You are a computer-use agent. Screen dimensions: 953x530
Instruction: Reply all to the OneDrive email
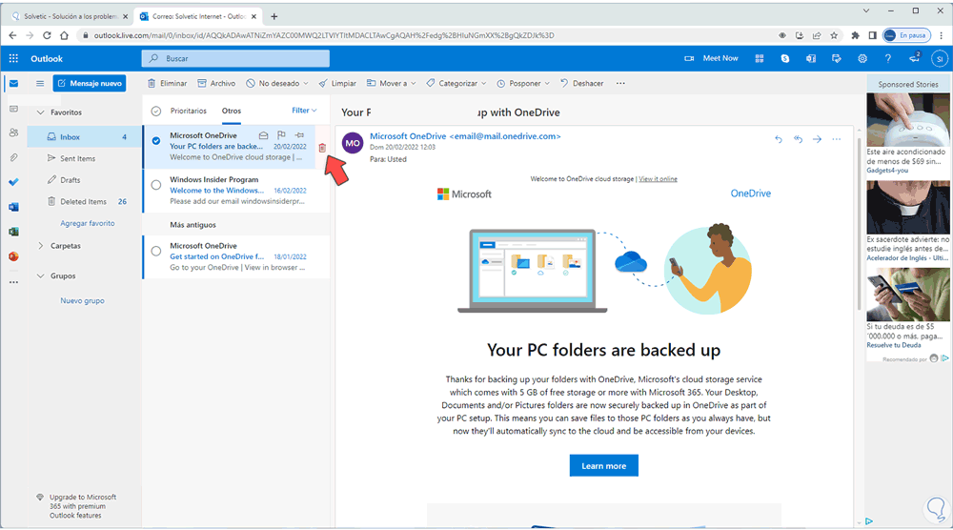click(798, 139)
